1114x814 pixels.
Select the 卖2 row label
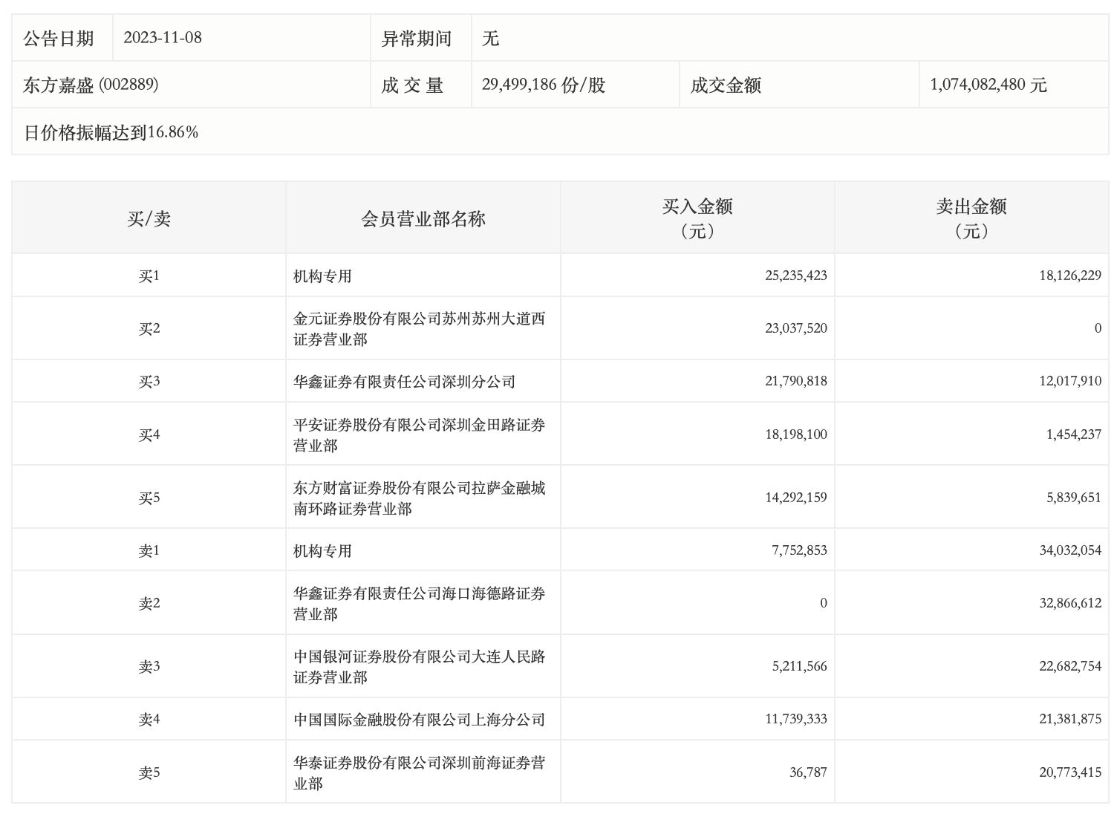click(x=149, y=603)
